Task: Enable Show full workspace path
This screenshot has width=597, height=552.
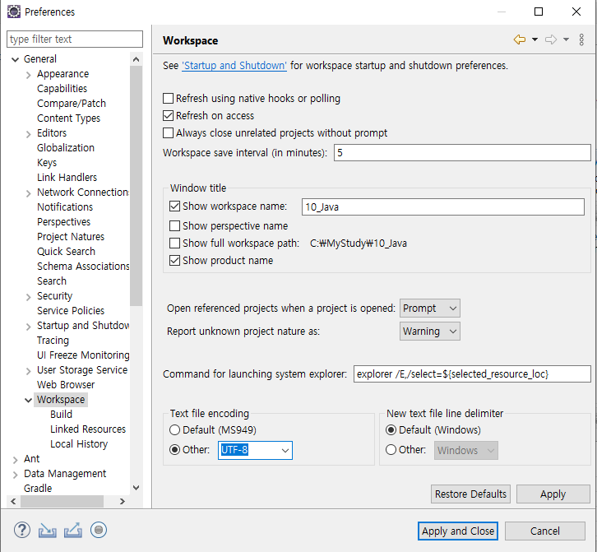Action: click(174, 243)
